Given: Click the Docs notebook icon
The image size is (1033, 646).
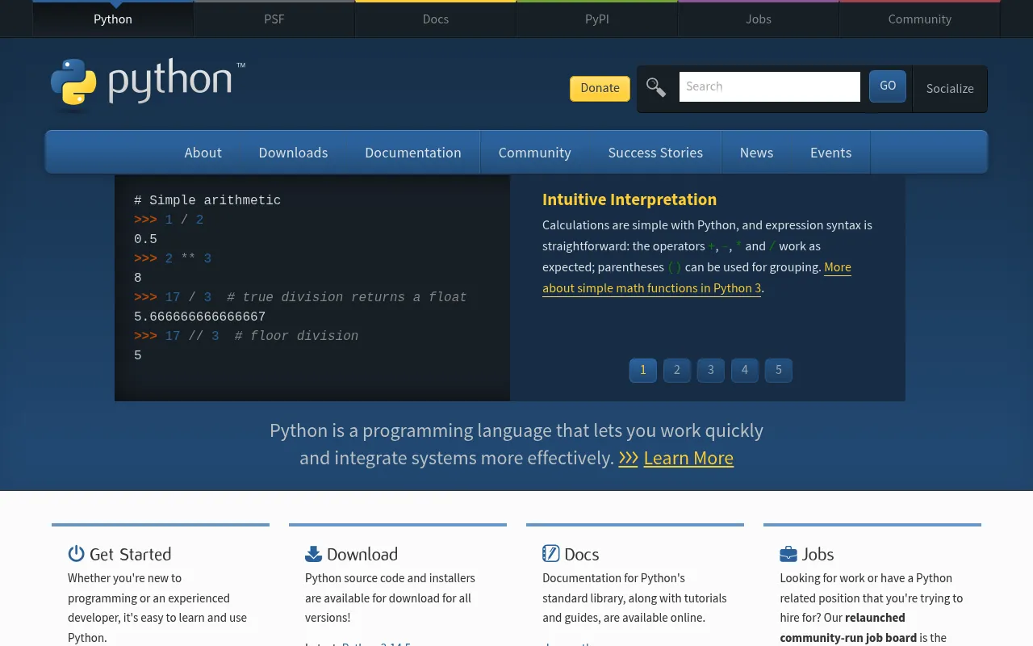Looking at the screenshot, I should 550,553.
